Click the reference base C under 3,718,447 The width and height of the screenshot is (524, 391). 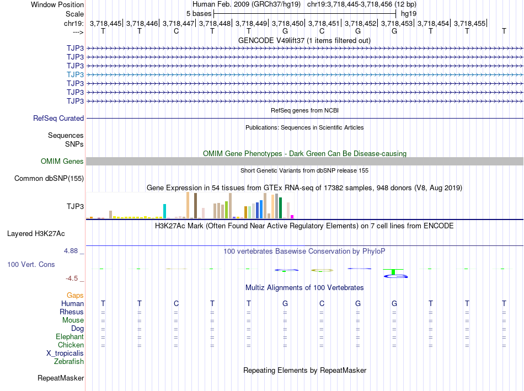pyautogui.click(x=176, y=31)
